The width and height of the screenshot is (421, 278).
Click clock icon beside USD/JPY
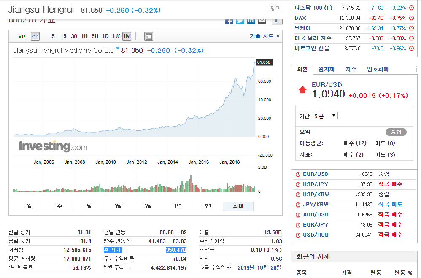coord(298,184)
